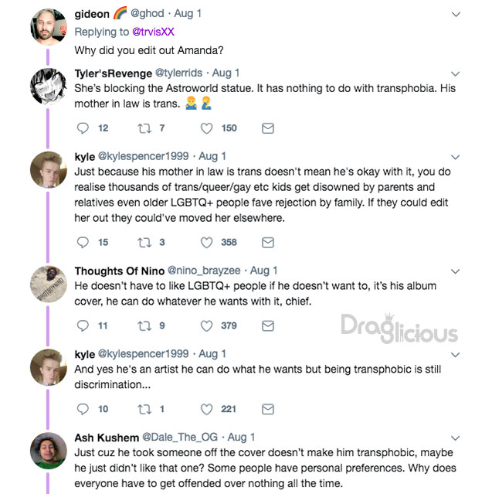492x494 pixels.
Task: Like the tweet with 379 likes
Action: click(x=206, y=325)
